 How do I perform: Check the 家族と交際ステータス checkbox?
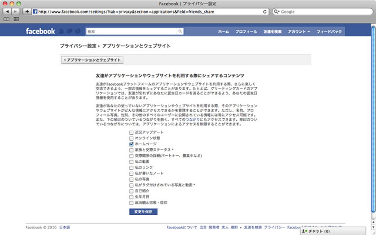click(131, 150)
